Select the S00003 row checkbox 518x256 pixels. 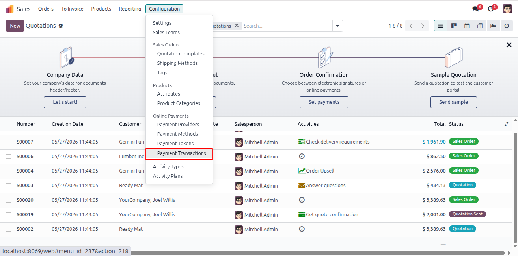click(9, 186)
